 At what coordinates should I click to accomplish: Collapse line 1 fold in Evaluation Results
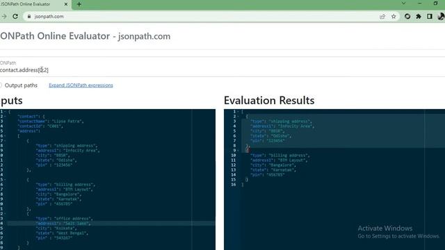(x=238, y=112)
